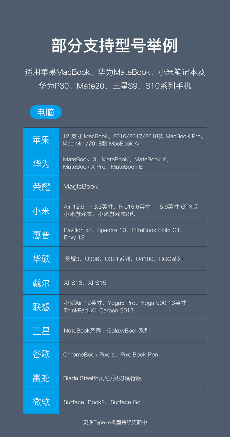Screen dimensions: 230x437
Task: Select the 荣耀 brand cell
Action: 41,187
